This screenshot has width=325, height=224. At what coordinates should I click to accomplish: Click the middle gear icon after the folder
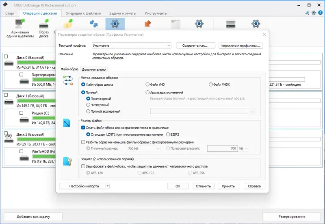coord(199,24)
